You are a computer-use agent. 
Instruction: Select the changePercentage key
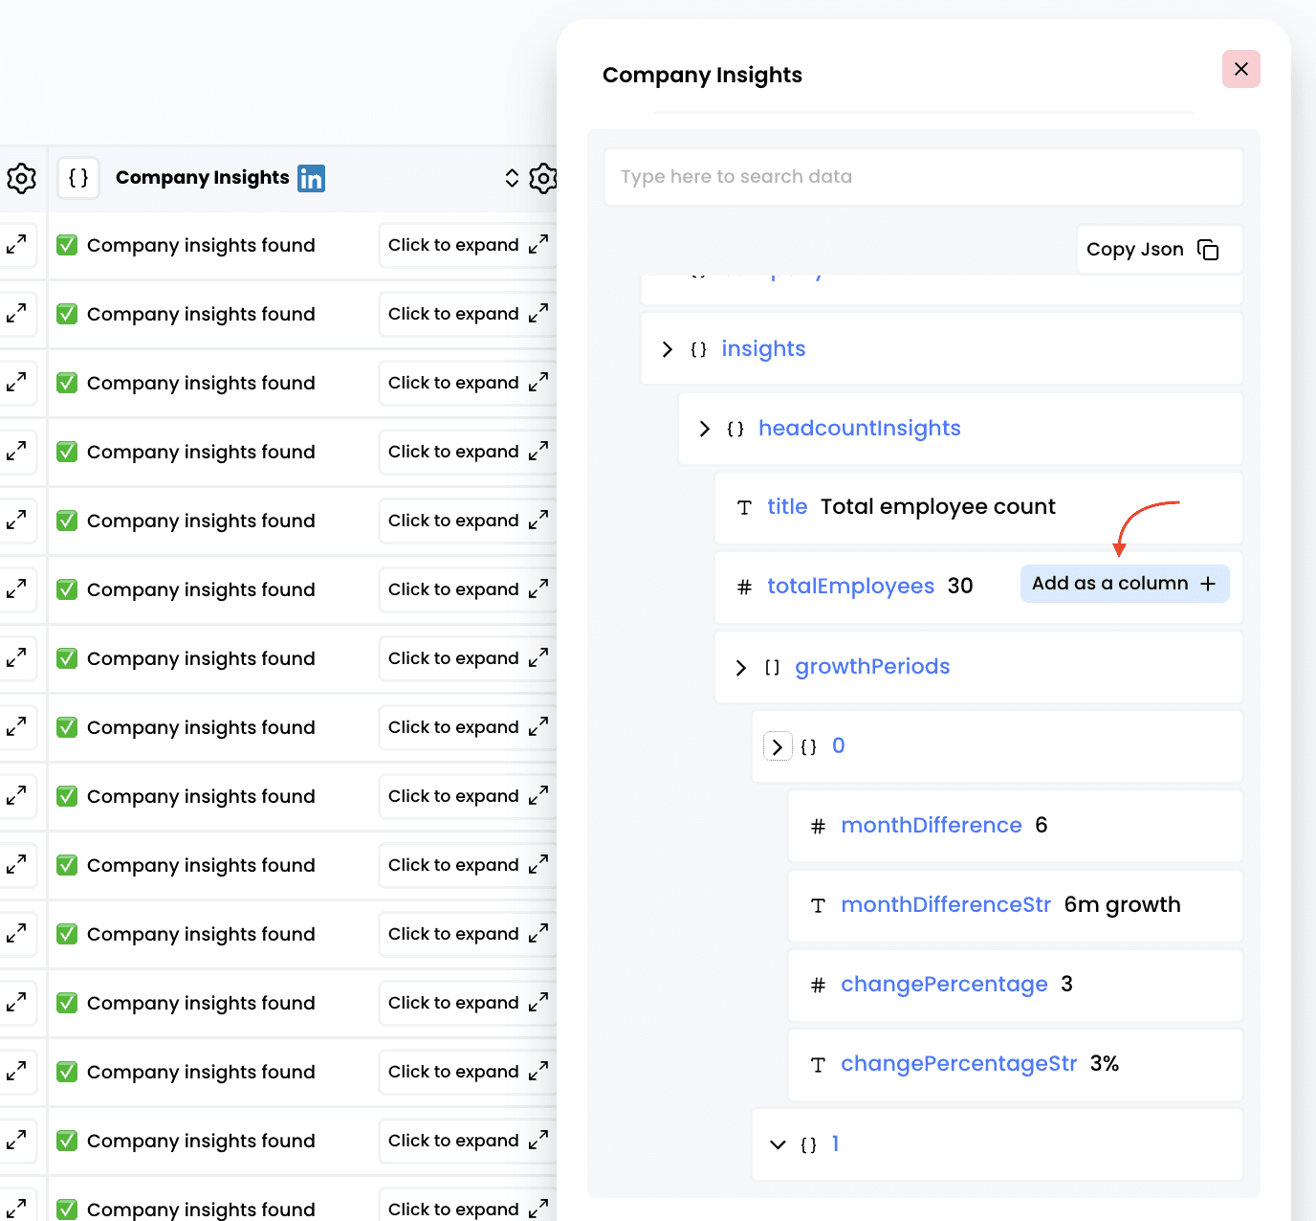944,985
